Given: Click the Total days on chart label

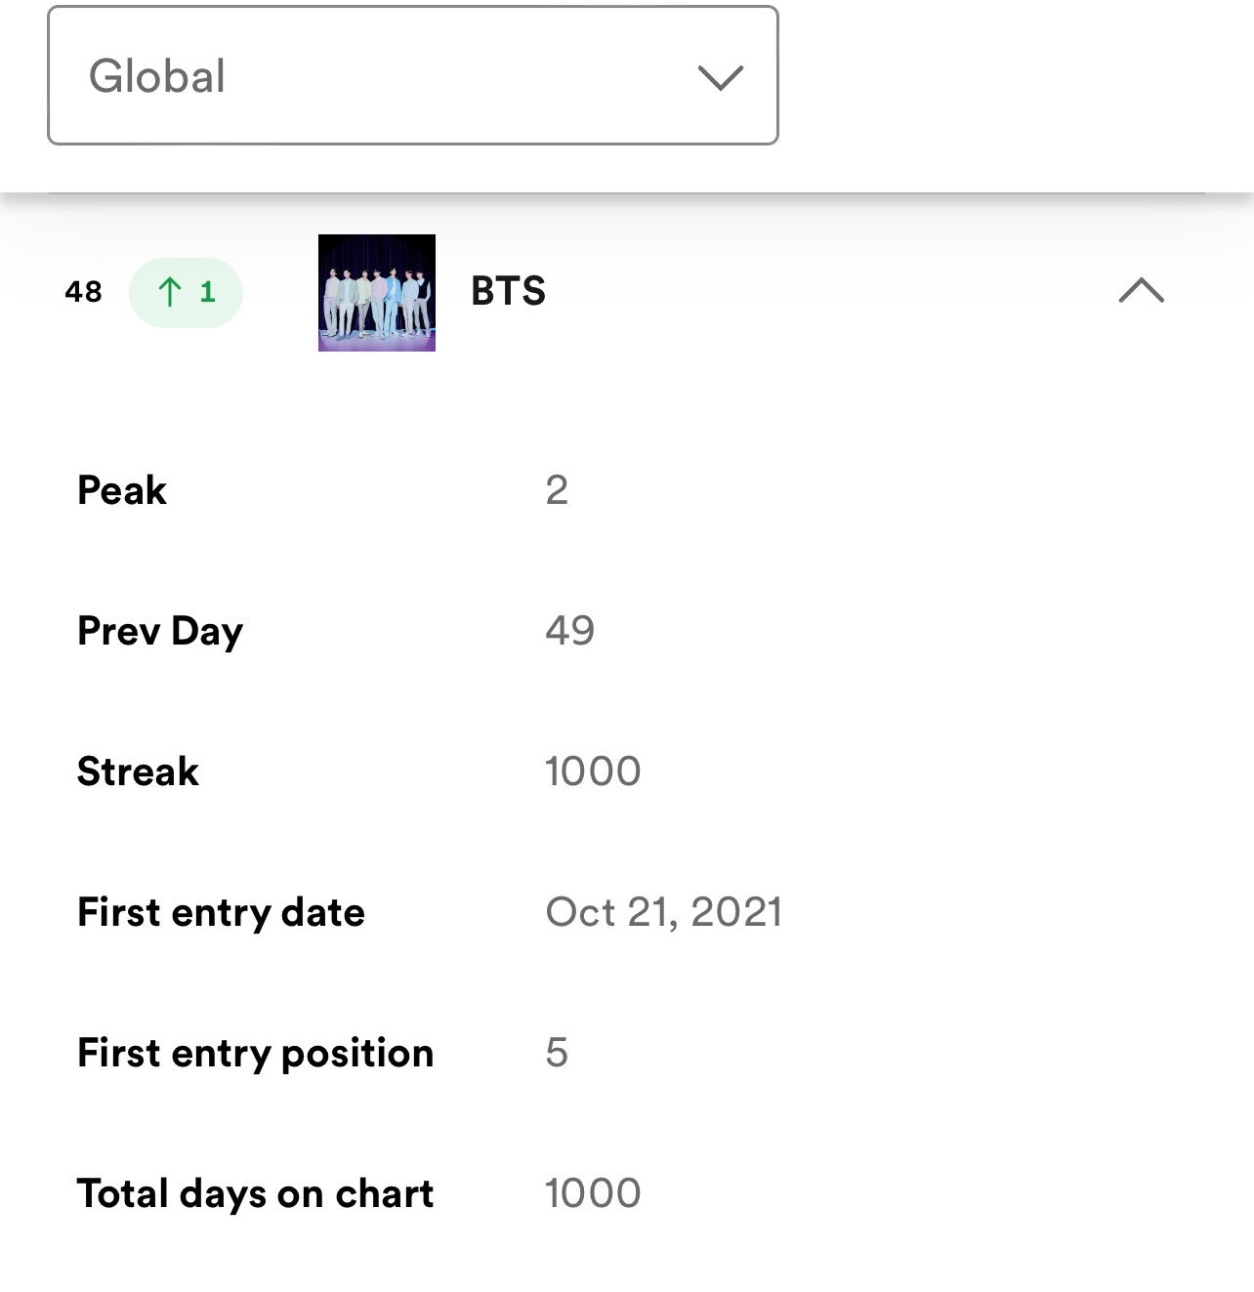Looking at the screenshot, I should [x=255, y=1193].
